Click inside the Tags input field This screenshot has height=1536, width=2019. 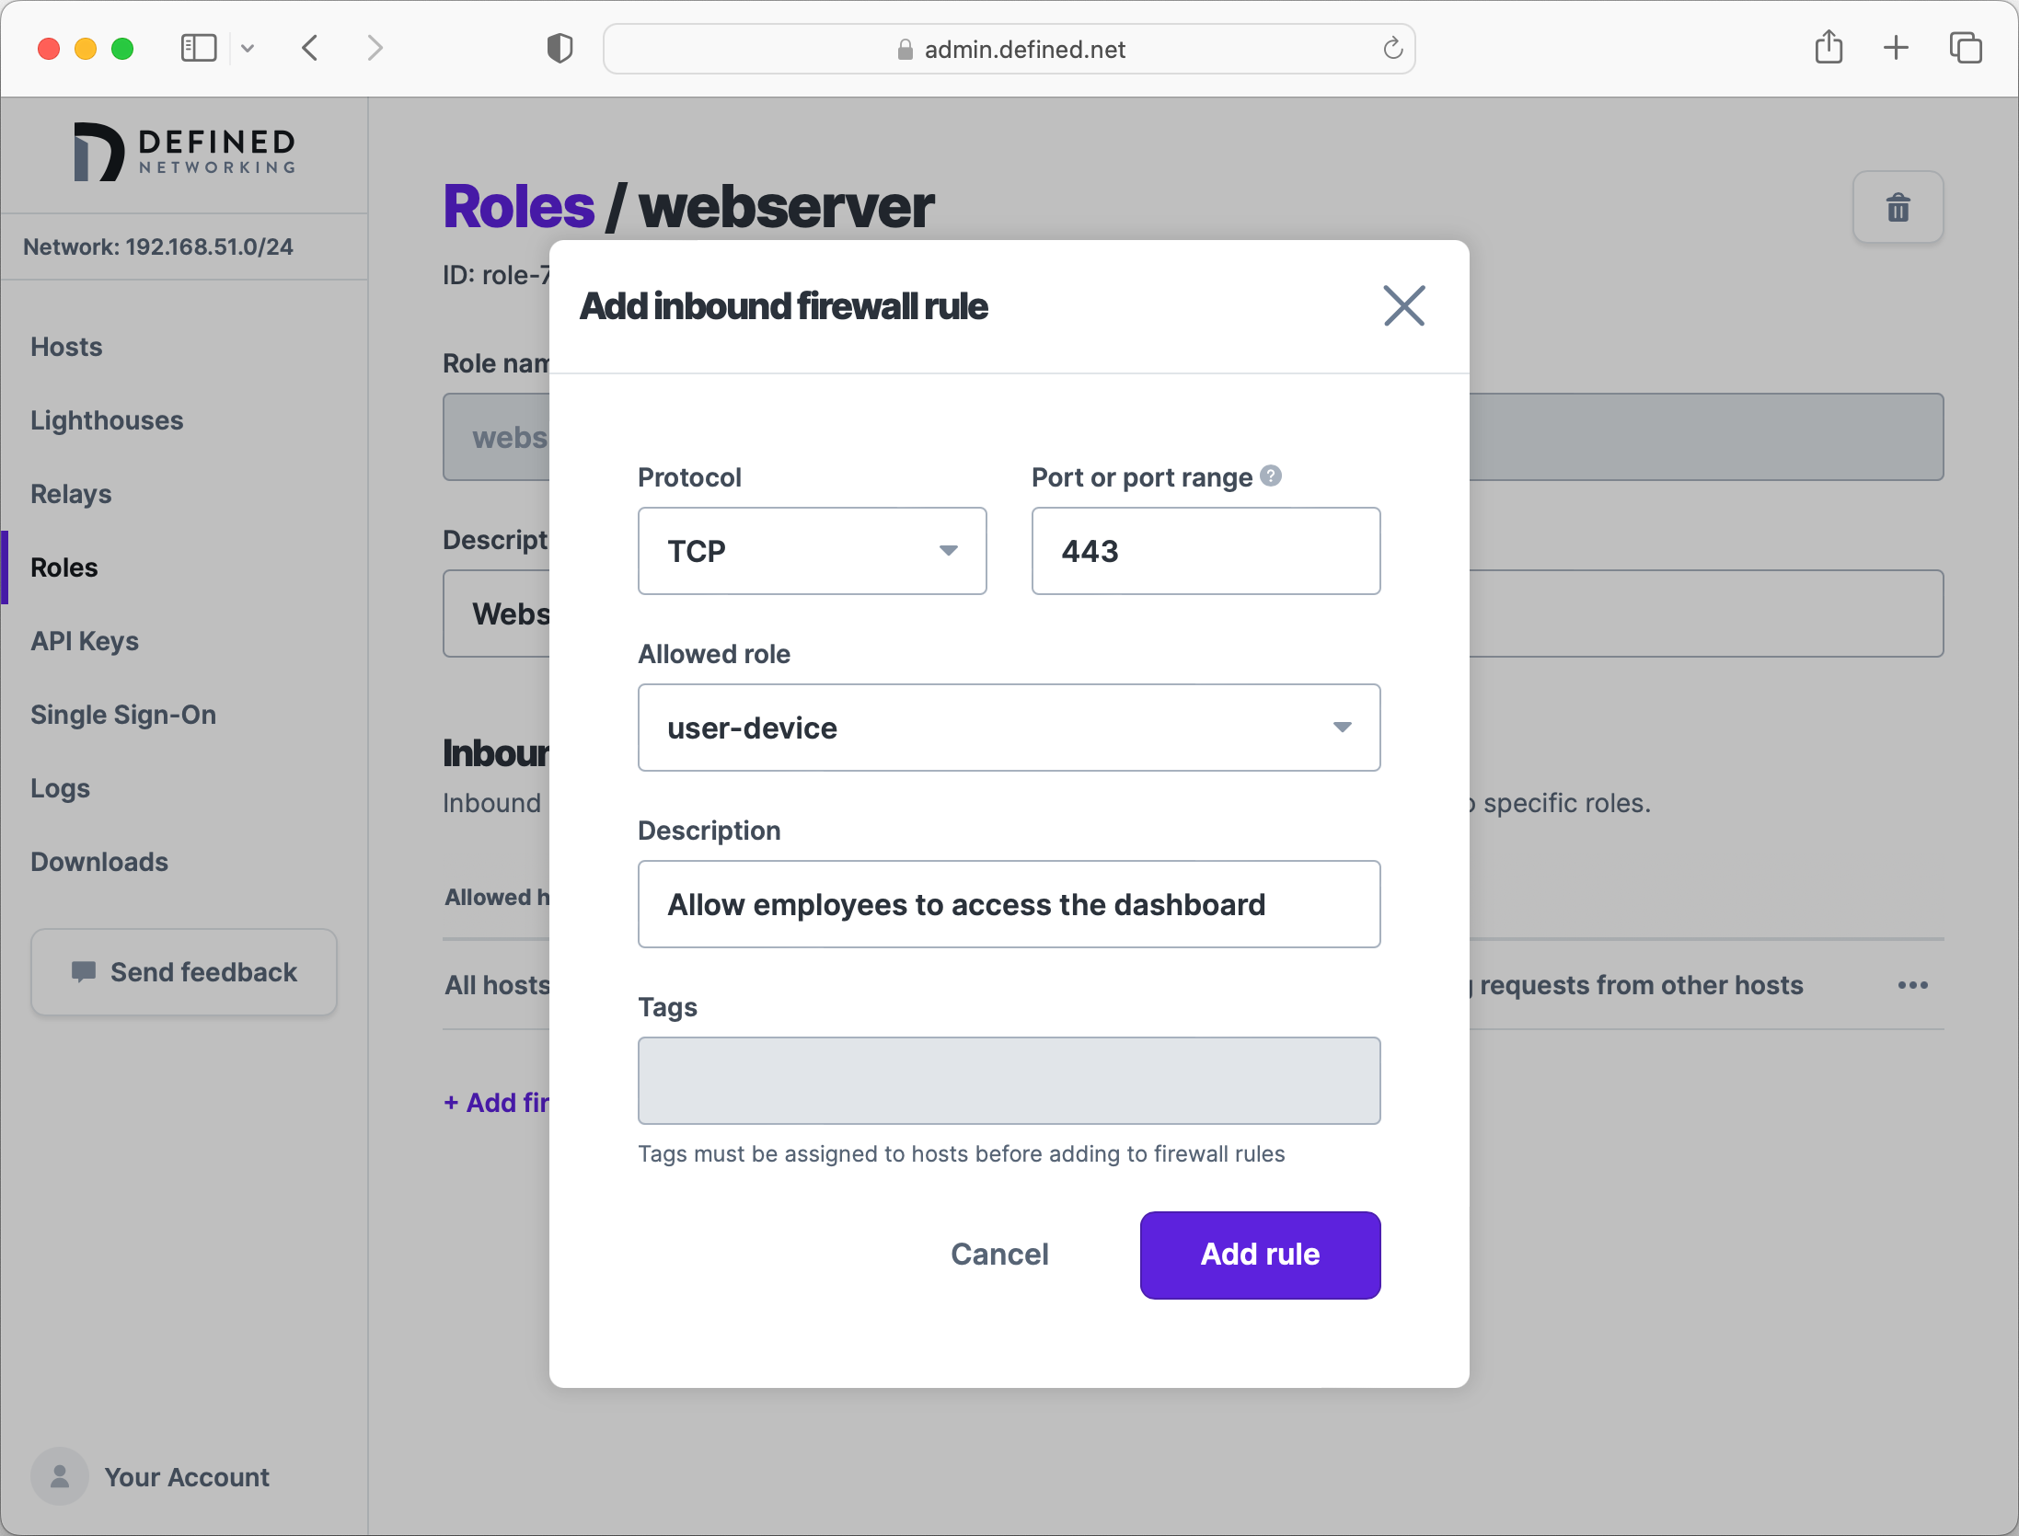[x=1009, y=1081]
